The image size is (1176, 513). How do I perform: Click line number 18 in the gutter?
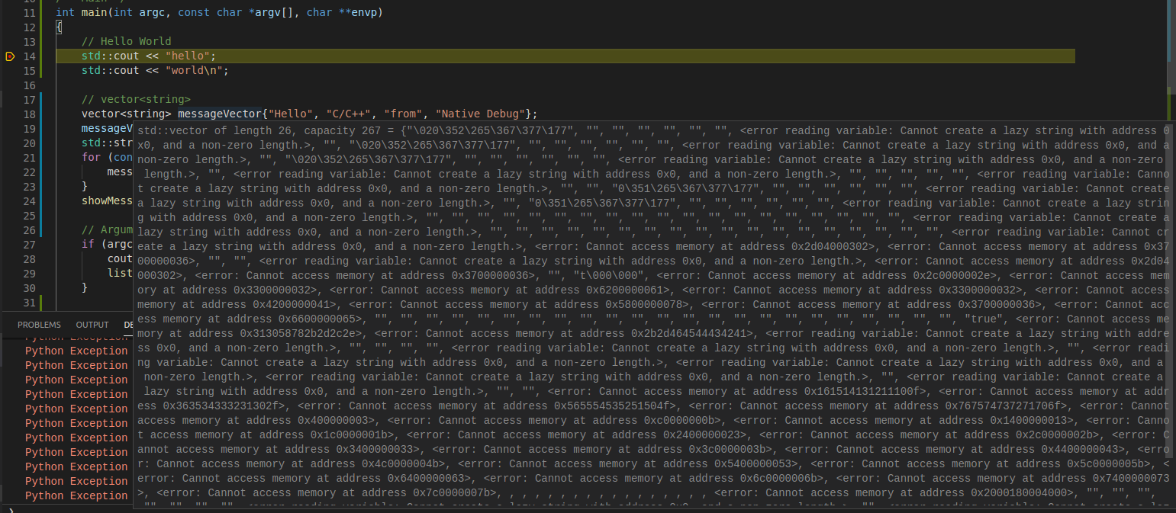pyautogui.click(x=29, y=114)
